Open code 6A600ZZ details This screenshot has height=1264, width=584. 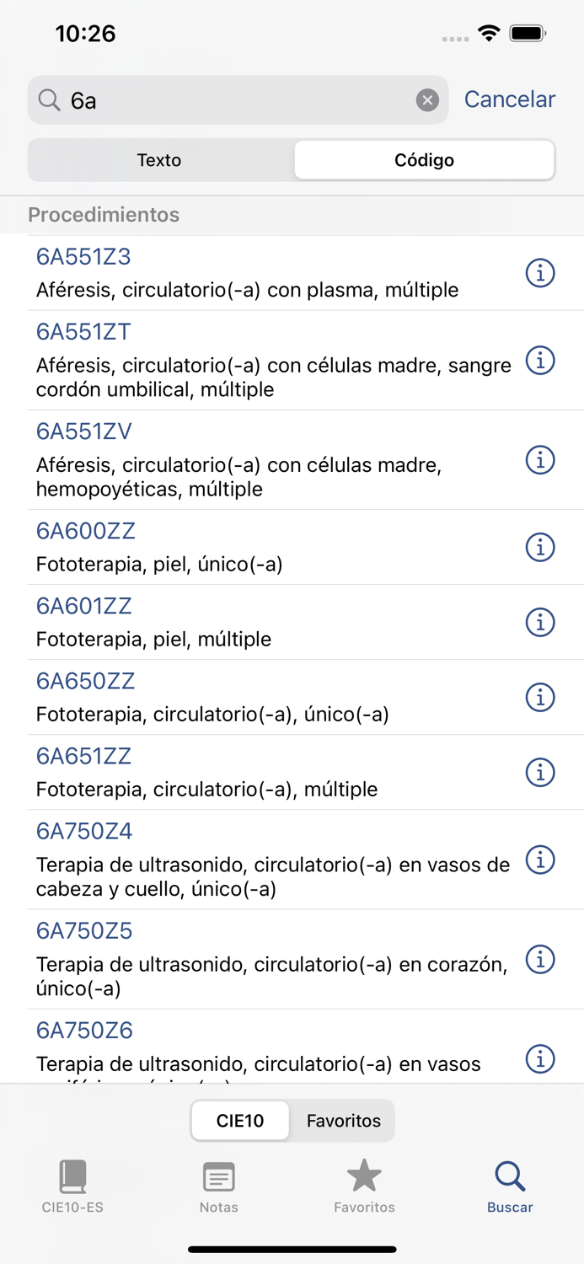(83, 531)
